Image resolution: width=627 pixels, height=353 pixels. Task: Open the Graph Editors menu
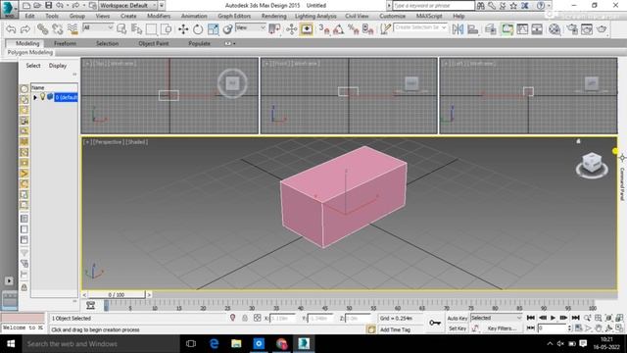tap(234, 16)
